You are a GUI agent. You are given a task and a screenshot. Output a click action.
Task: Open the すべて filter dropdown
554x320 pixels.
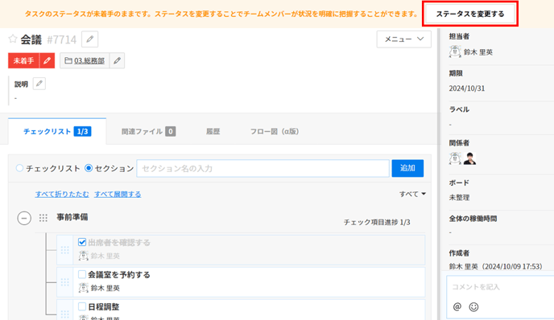(x=412, y=194)
